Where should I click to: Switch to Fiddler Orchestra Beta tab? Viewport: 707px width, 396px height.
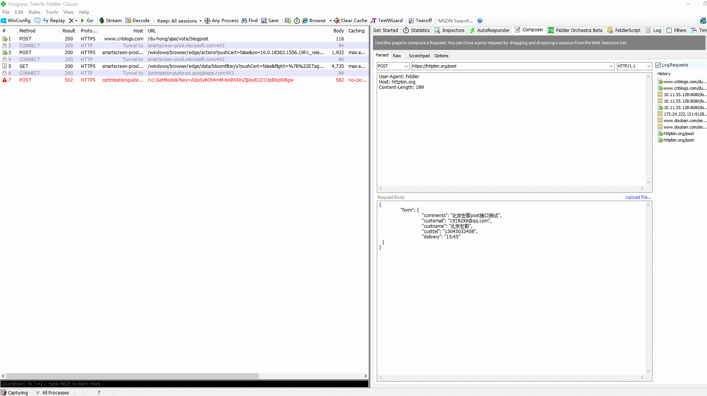coord(575,31)
